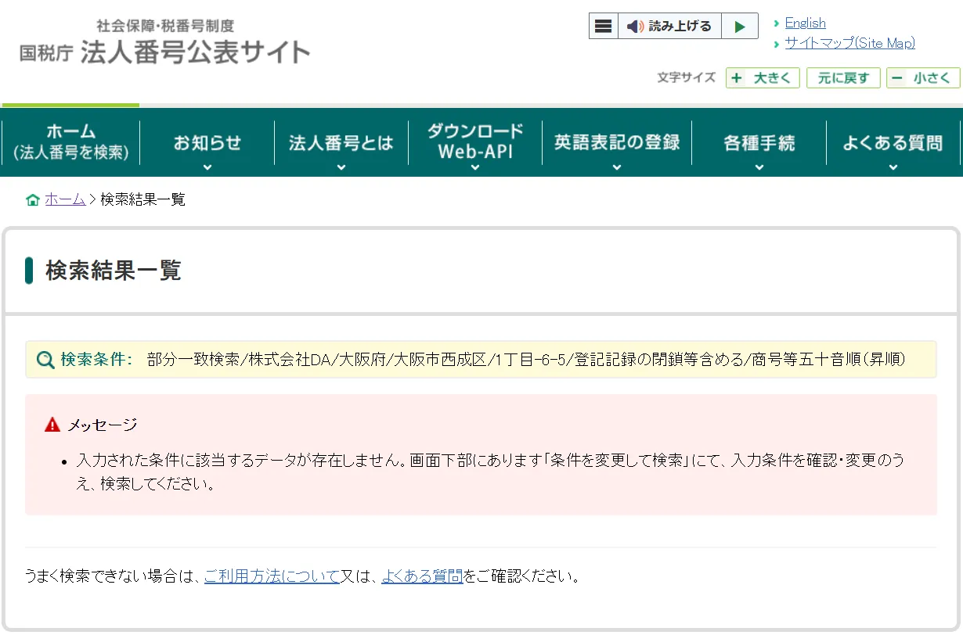Click the red warning triangle icon
Screen dimensions: 963x635
(x=52, y=425)
